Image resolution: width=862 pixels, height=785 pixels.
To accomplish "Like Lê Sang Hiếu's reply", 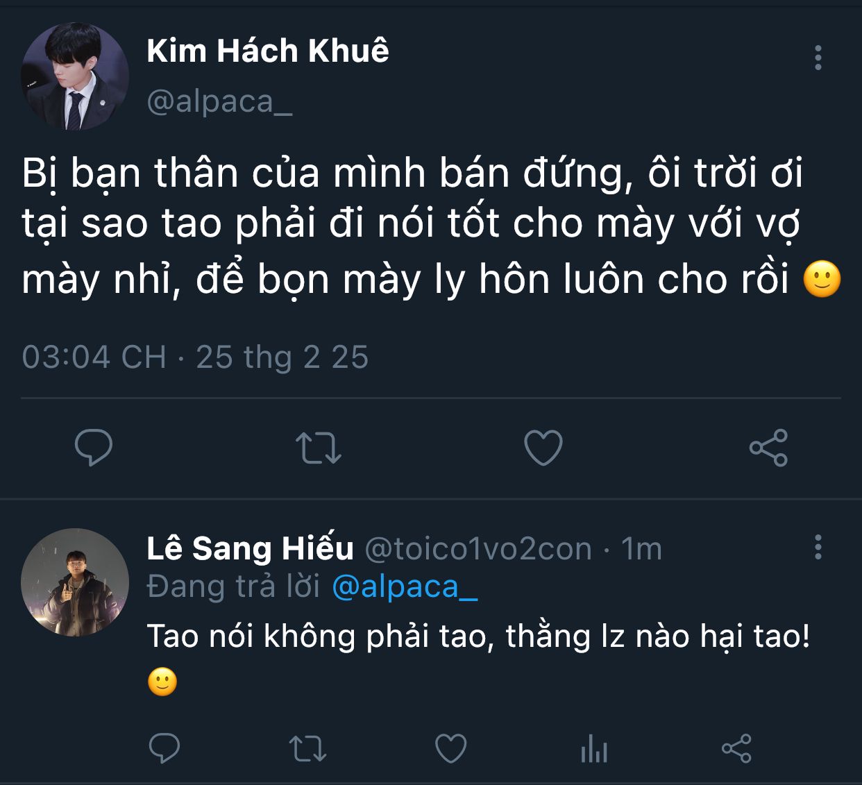I will point(450,749).
